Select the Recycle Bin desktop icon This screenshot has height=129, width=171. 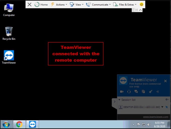click(9, 33)
